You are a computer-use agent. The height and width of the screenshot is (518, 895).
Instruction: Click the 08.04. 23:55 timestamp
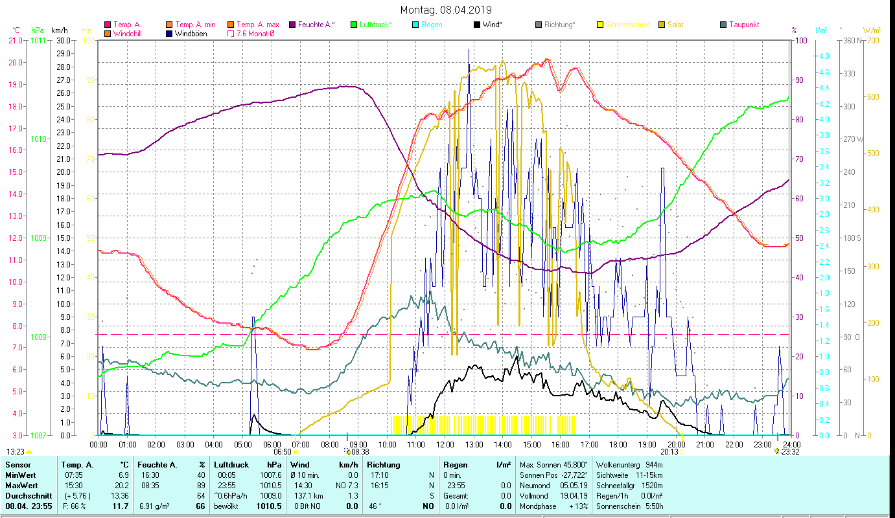(x=29, y=506)
